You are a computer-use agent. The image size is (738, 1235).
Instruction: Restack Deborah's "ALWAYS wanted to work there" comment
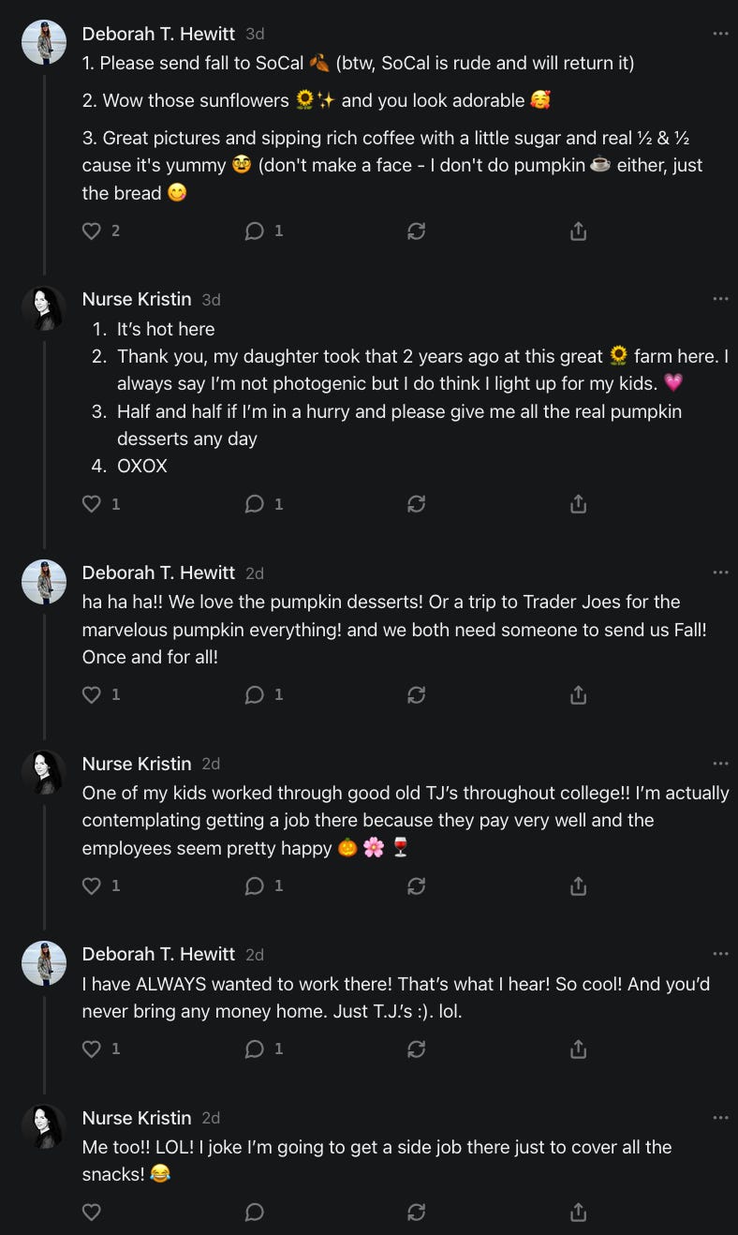click(x=417, y=1049)
